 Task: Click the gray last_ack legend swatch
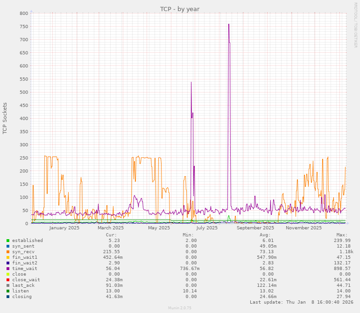pos(8,285)
